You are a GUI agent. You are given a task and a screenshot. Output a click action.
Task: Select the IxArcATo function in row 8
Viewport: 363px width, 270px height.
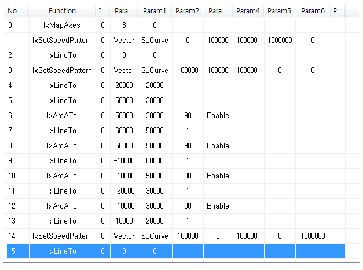(x=62, y=146)
